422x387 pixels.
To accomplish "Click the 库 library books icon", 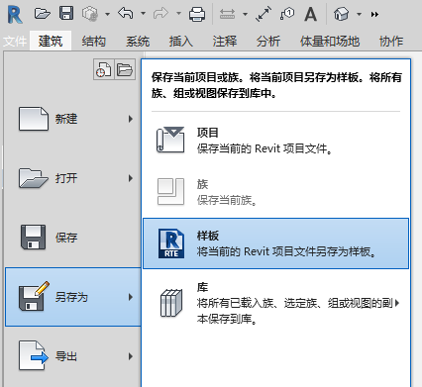I will 171,303.
